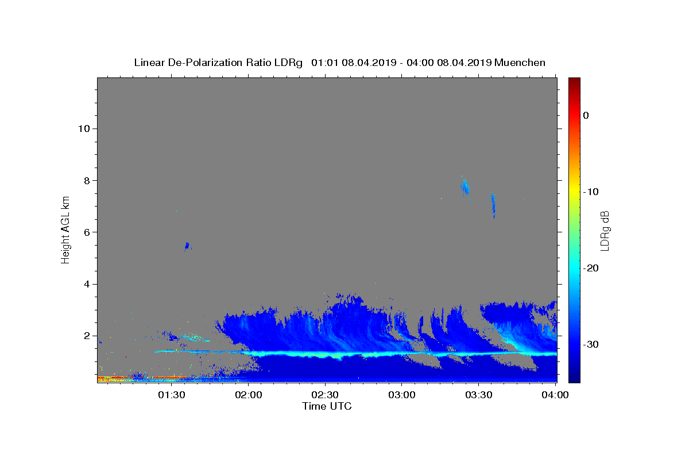Click the 03:30 time tick label

tap(479, 395)
